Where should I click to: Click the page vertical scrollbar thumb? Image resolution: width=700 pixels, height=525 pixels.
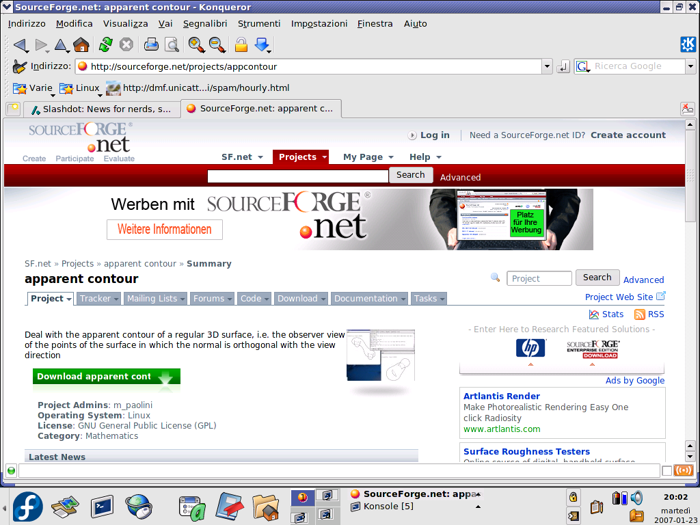[690, 175]
